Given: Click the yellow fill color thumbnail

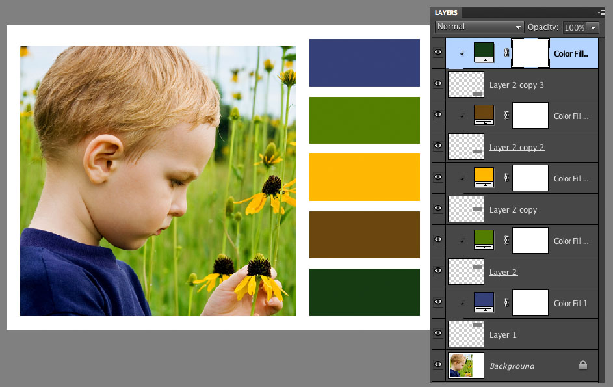Looking at the screenshot, I should pyautogui.click(x=484, y=178).
